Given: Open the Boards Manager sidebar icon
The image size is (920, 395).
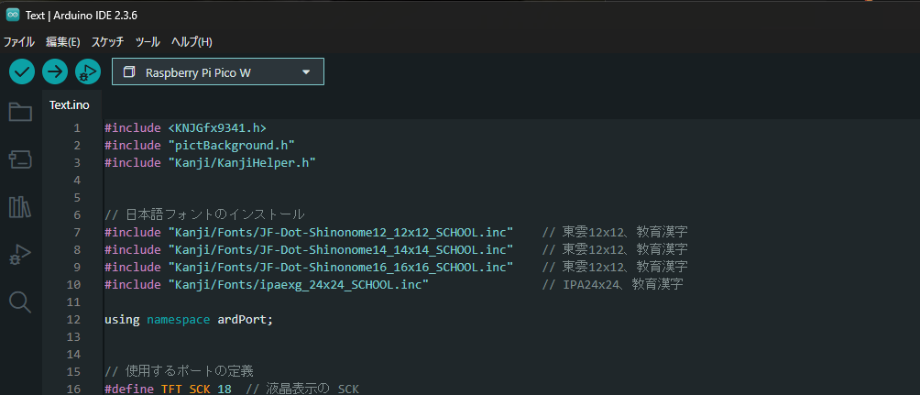Looking at the screenshot, I should click(20, 159).
